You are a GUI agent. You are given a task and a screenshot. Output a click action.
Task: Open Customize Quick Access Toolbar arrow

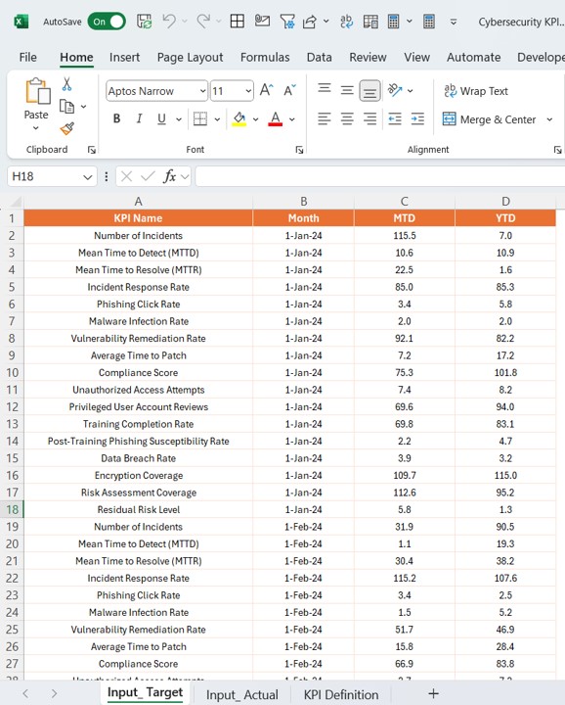coord(454,22)
